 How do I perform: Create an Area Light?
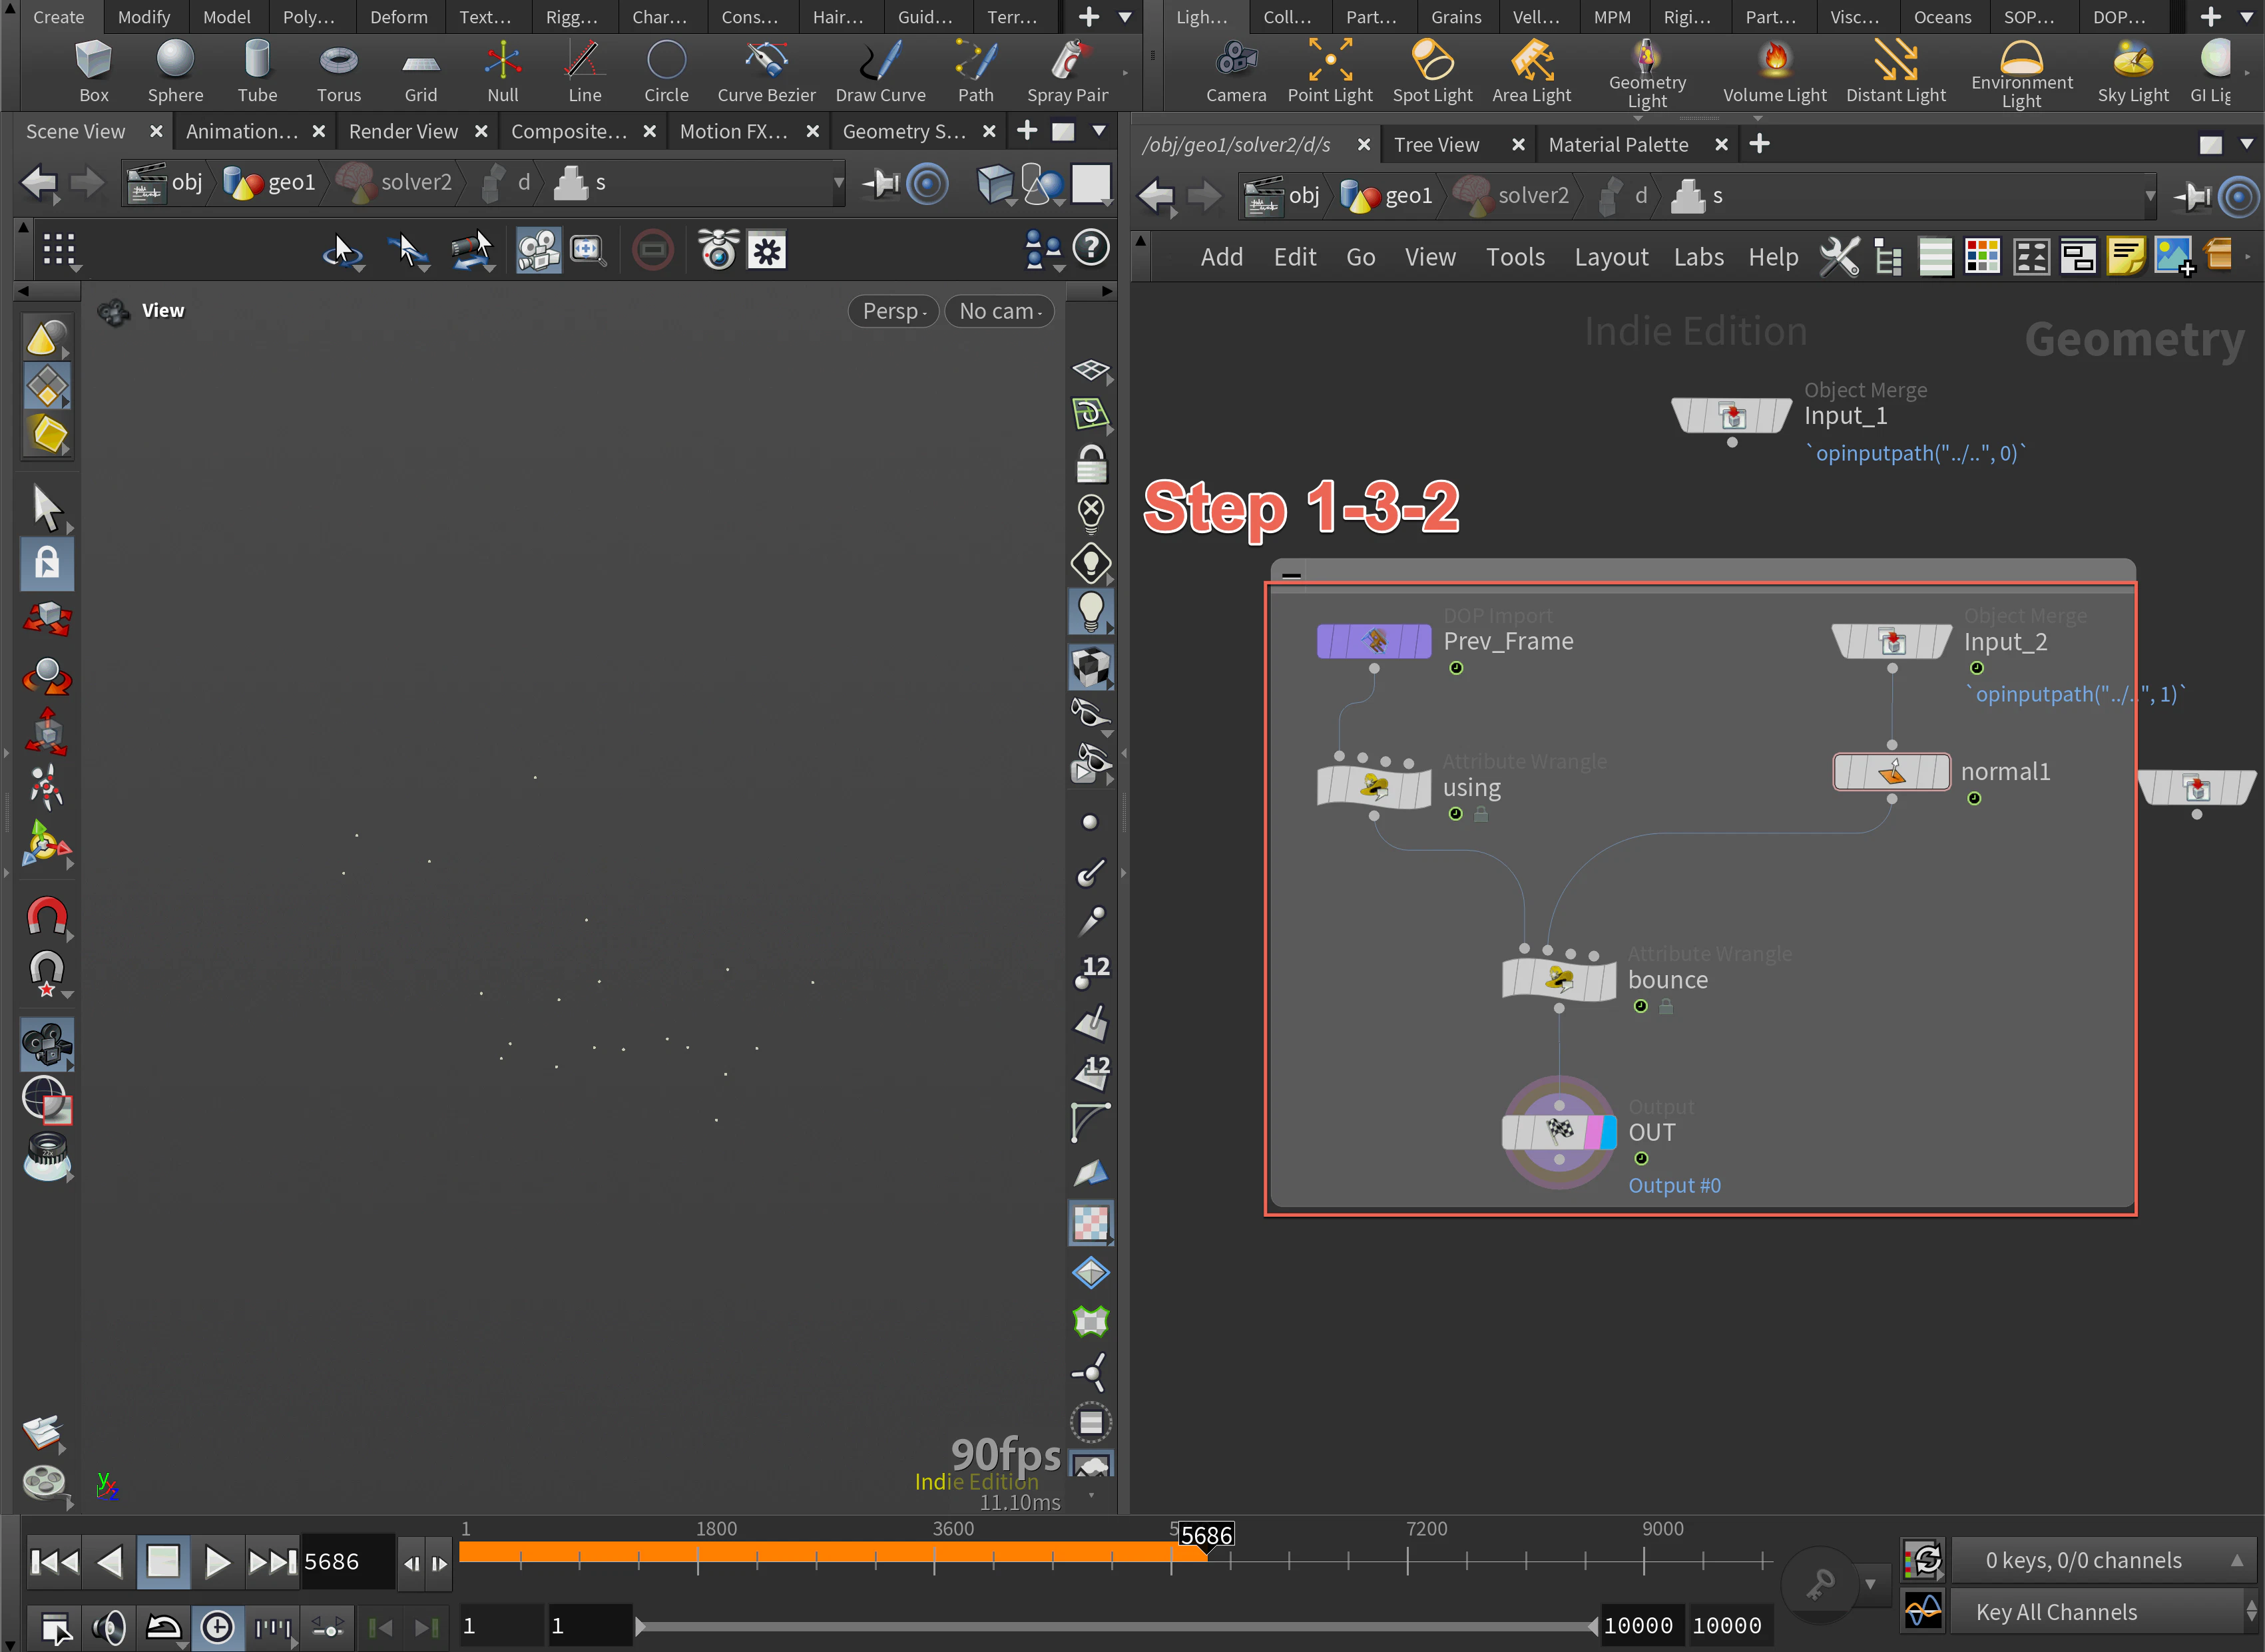click(x=1531, y=71)
